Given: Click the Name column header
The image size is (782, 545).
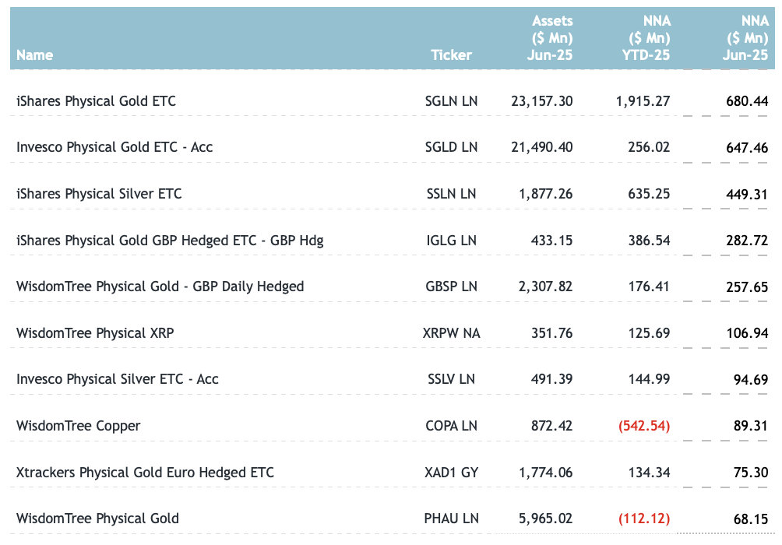Looking at the screenshot, I should tap(35, 55).
